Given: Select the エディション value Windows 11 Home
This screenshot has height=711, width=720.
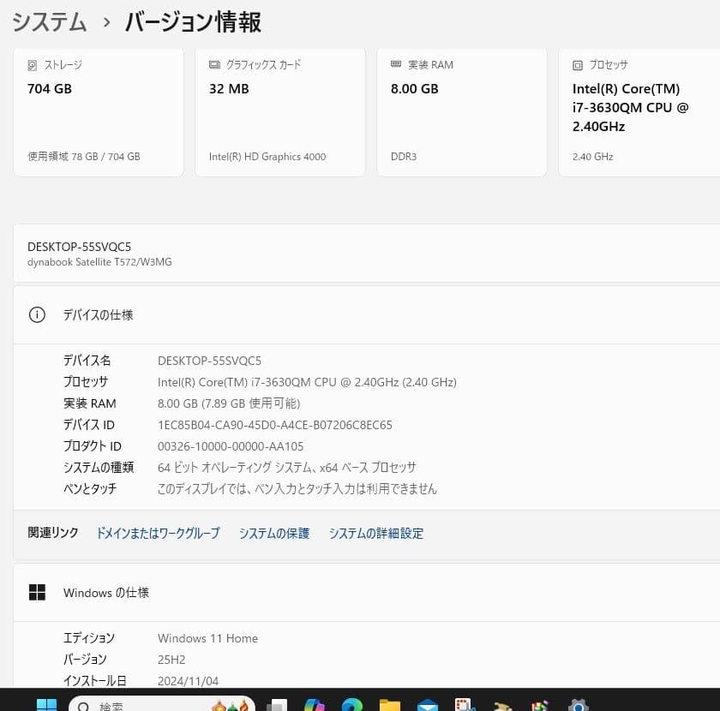Looking at the screenshot, I should point(208,638).
